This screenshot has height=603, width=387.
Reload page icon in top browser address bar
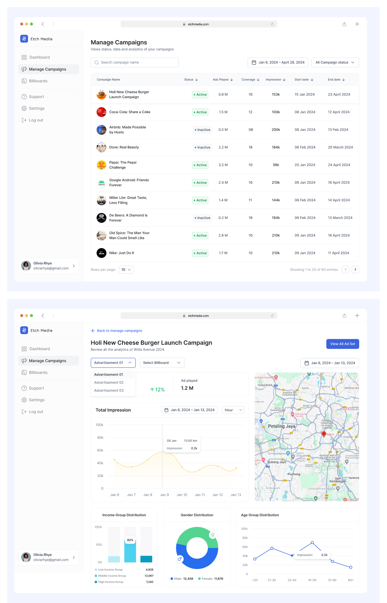(x=272, y=24)
